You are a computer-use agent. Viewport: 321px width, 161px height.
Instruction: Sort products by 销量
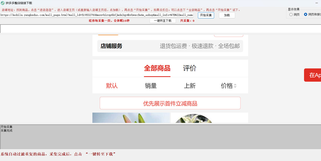click(x=151, y=86)
